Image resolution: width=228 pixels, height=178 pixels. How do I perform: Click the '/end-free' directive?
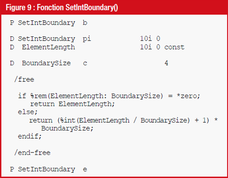pos(32,153)
